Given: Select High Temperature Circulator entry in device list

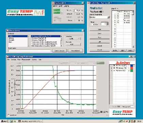Looking at the screenshot, I should pyautogui.click(x=46, y=46).
